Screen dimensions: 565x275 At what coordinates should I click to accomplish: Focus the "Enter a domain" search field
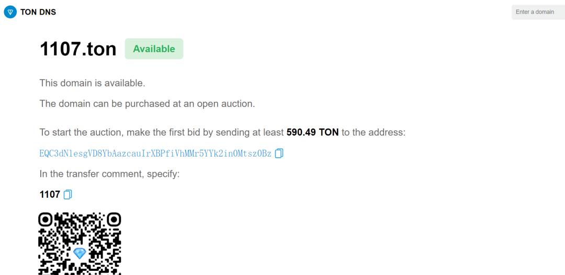click(x=538, y=12)
